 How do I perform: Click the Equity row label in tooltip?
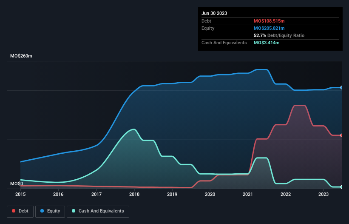click(208, 28)
